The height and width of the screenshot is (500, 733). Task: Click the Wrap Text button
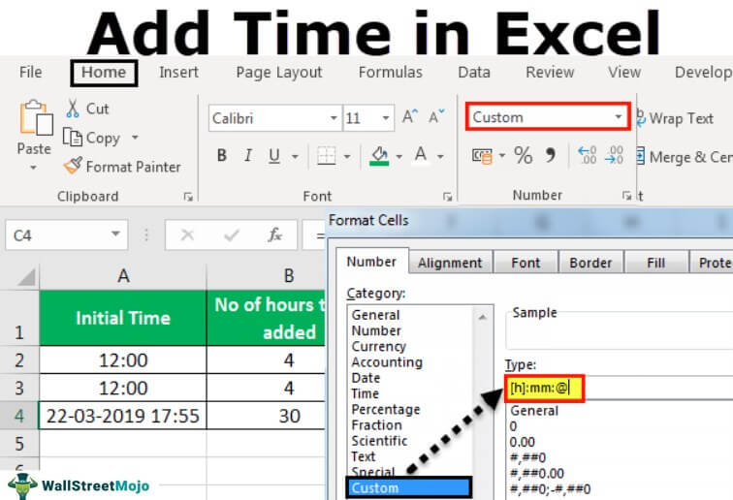[676, 118]
